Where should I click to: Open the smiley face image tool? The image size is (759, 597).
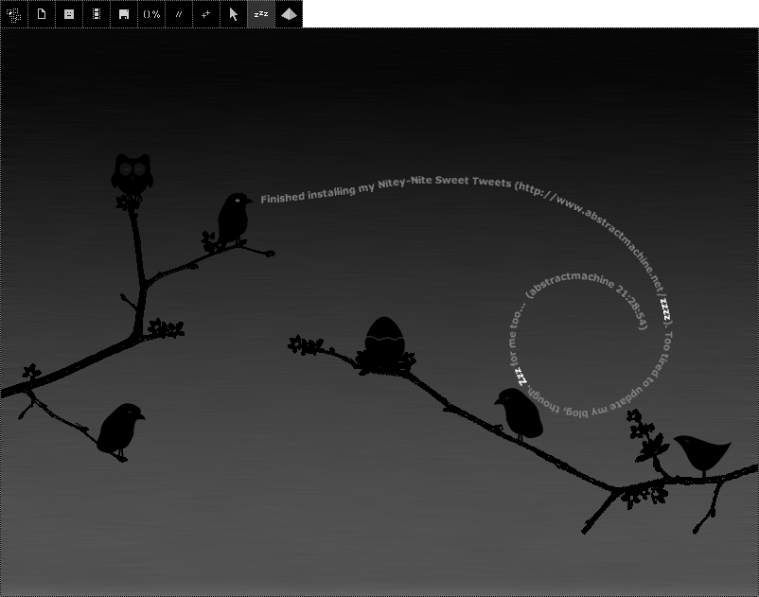click(x=69, y=14)
